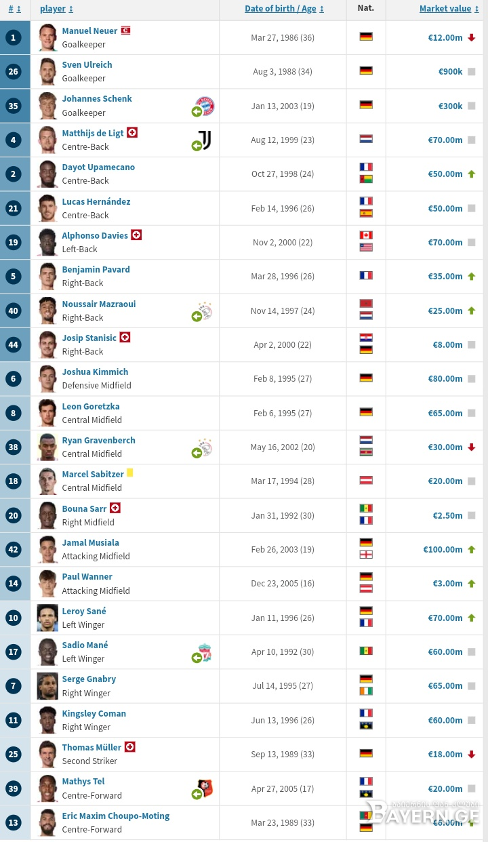Click the red down arrow next to Neuer's value
This screenshot has height=842, width=488.
pos(471,37)
